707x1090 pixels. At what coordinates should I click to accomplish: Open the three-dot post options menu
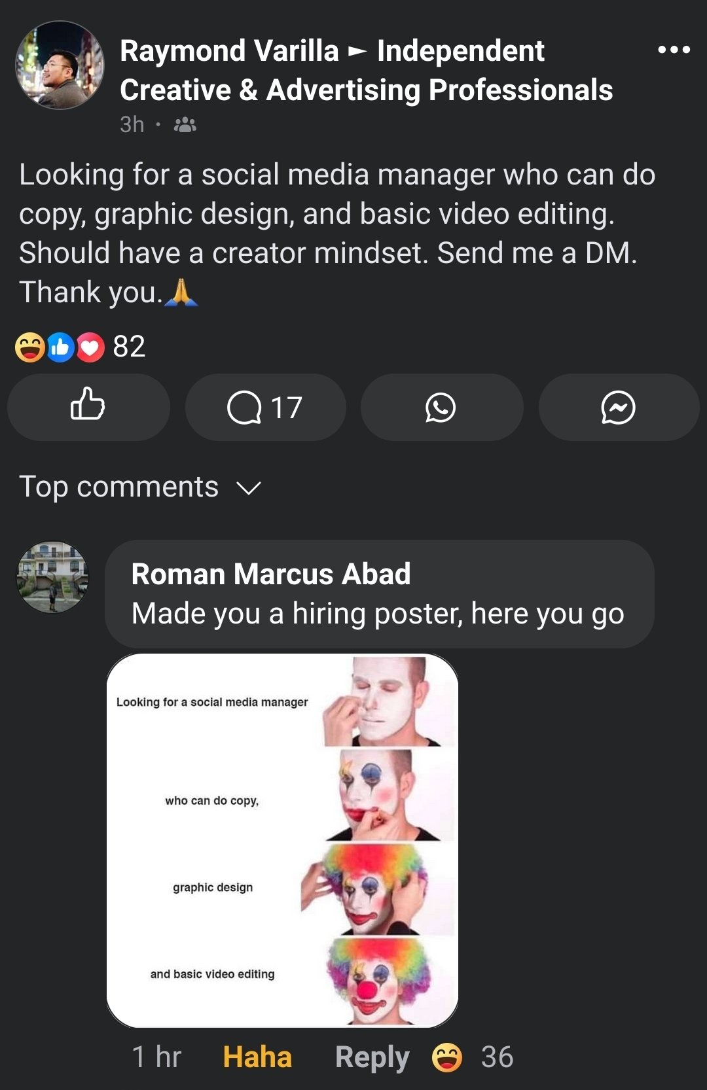click(x=674, y=50)
